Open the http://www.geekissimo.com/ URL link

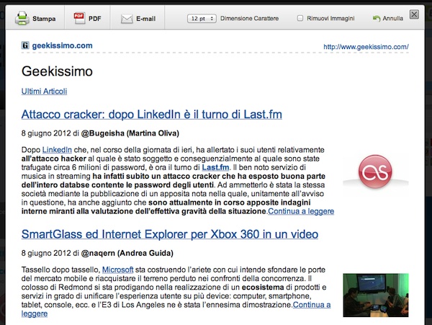click(366, 47)
